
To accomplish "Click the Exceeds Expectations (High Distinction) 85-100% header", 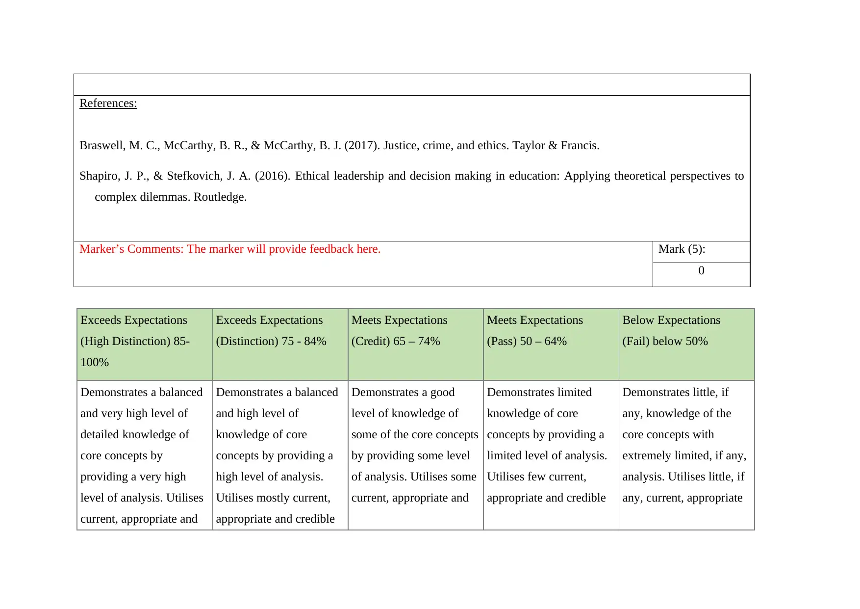I will [x=145, y=344].
